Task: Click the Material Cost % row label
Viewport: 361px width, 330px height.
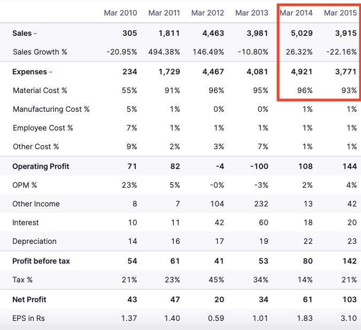Action: click(x=40, y=90)
